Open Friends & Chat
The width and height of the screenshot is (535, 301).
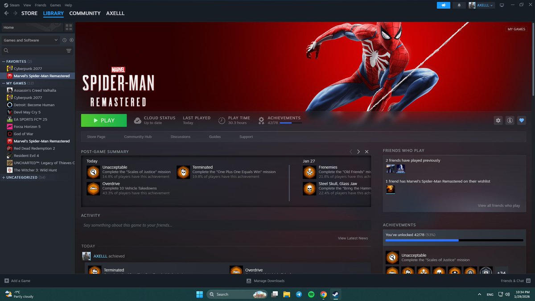click(x=516, y=281)
